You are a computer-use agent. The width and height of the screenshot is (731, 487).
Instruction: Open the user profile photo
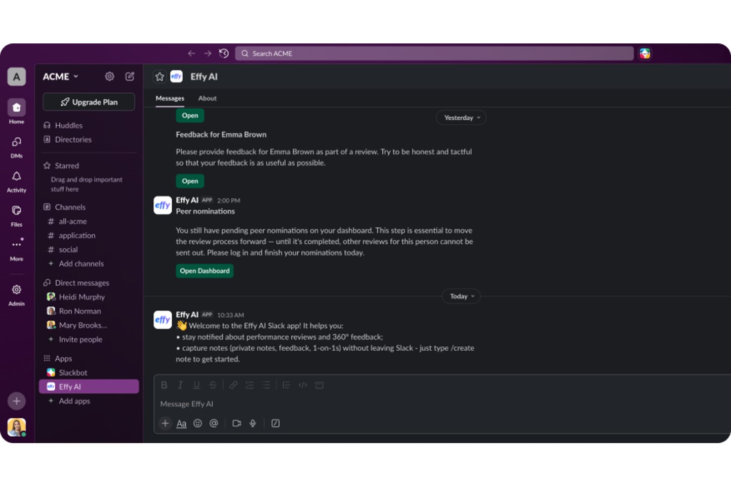(x=16, y=427)
